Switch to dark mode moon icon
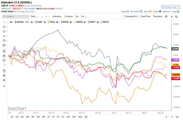Screen dimensions: 183x120 click(x=177, y=17)
